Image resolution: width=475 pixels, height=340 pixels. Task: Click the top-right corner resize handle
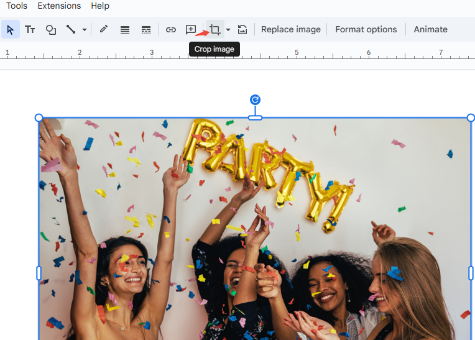click(471, 117)
